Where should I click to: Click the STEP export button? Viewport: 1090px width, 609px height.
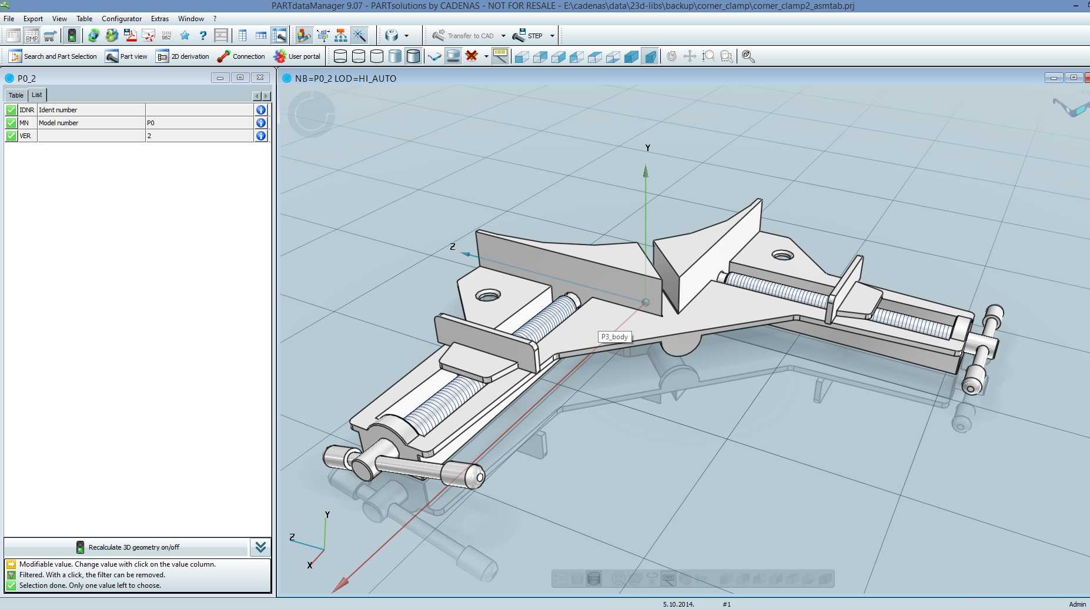(527, 36)
